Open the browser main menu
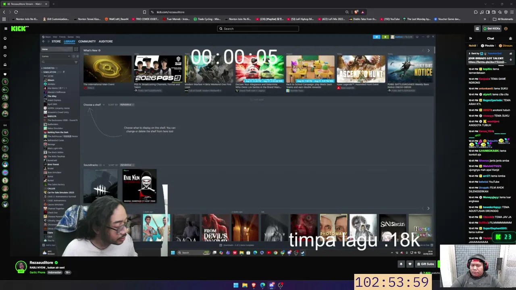 (512, 12)
